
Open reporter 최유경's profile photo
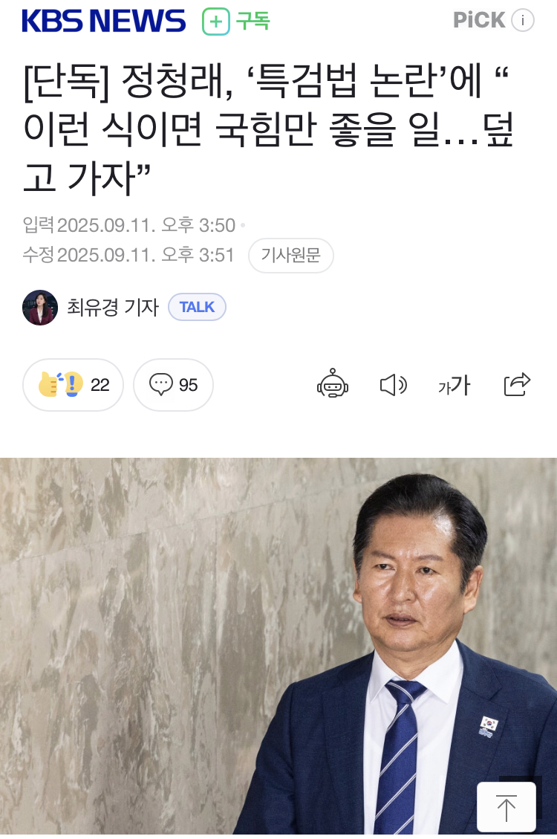click(40, 308)
